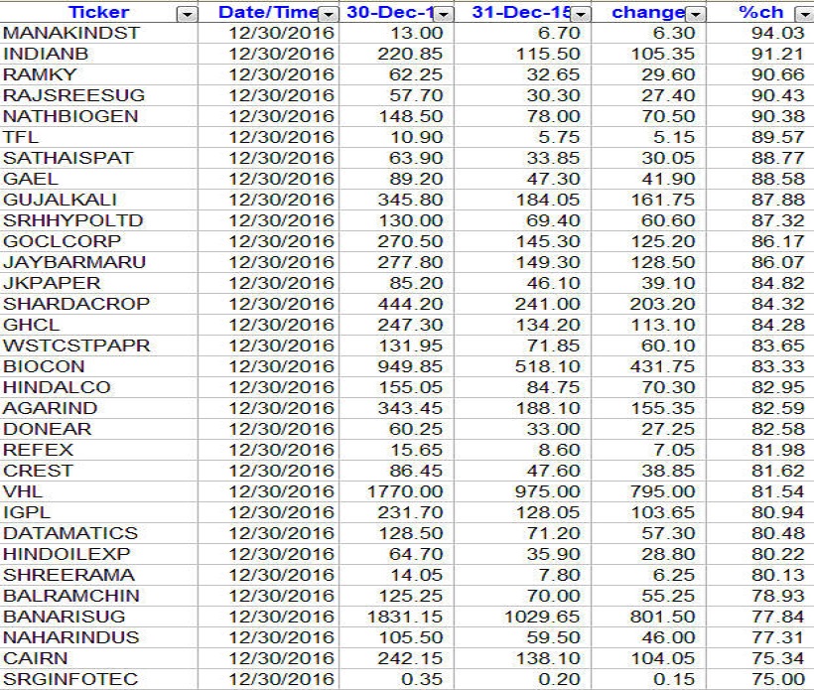Select the SHARDACROP ticker cell
This screenshot has height=690, width=814.
tap(98, 304)
